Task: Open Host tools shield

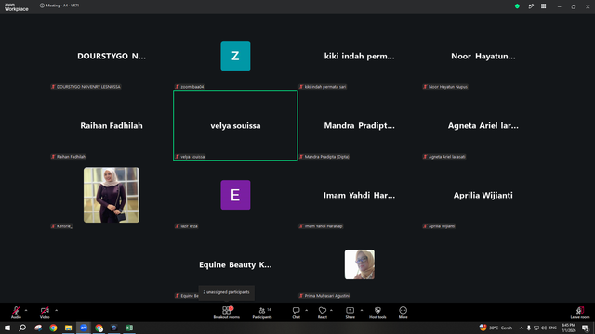Action: click(377, 313)
